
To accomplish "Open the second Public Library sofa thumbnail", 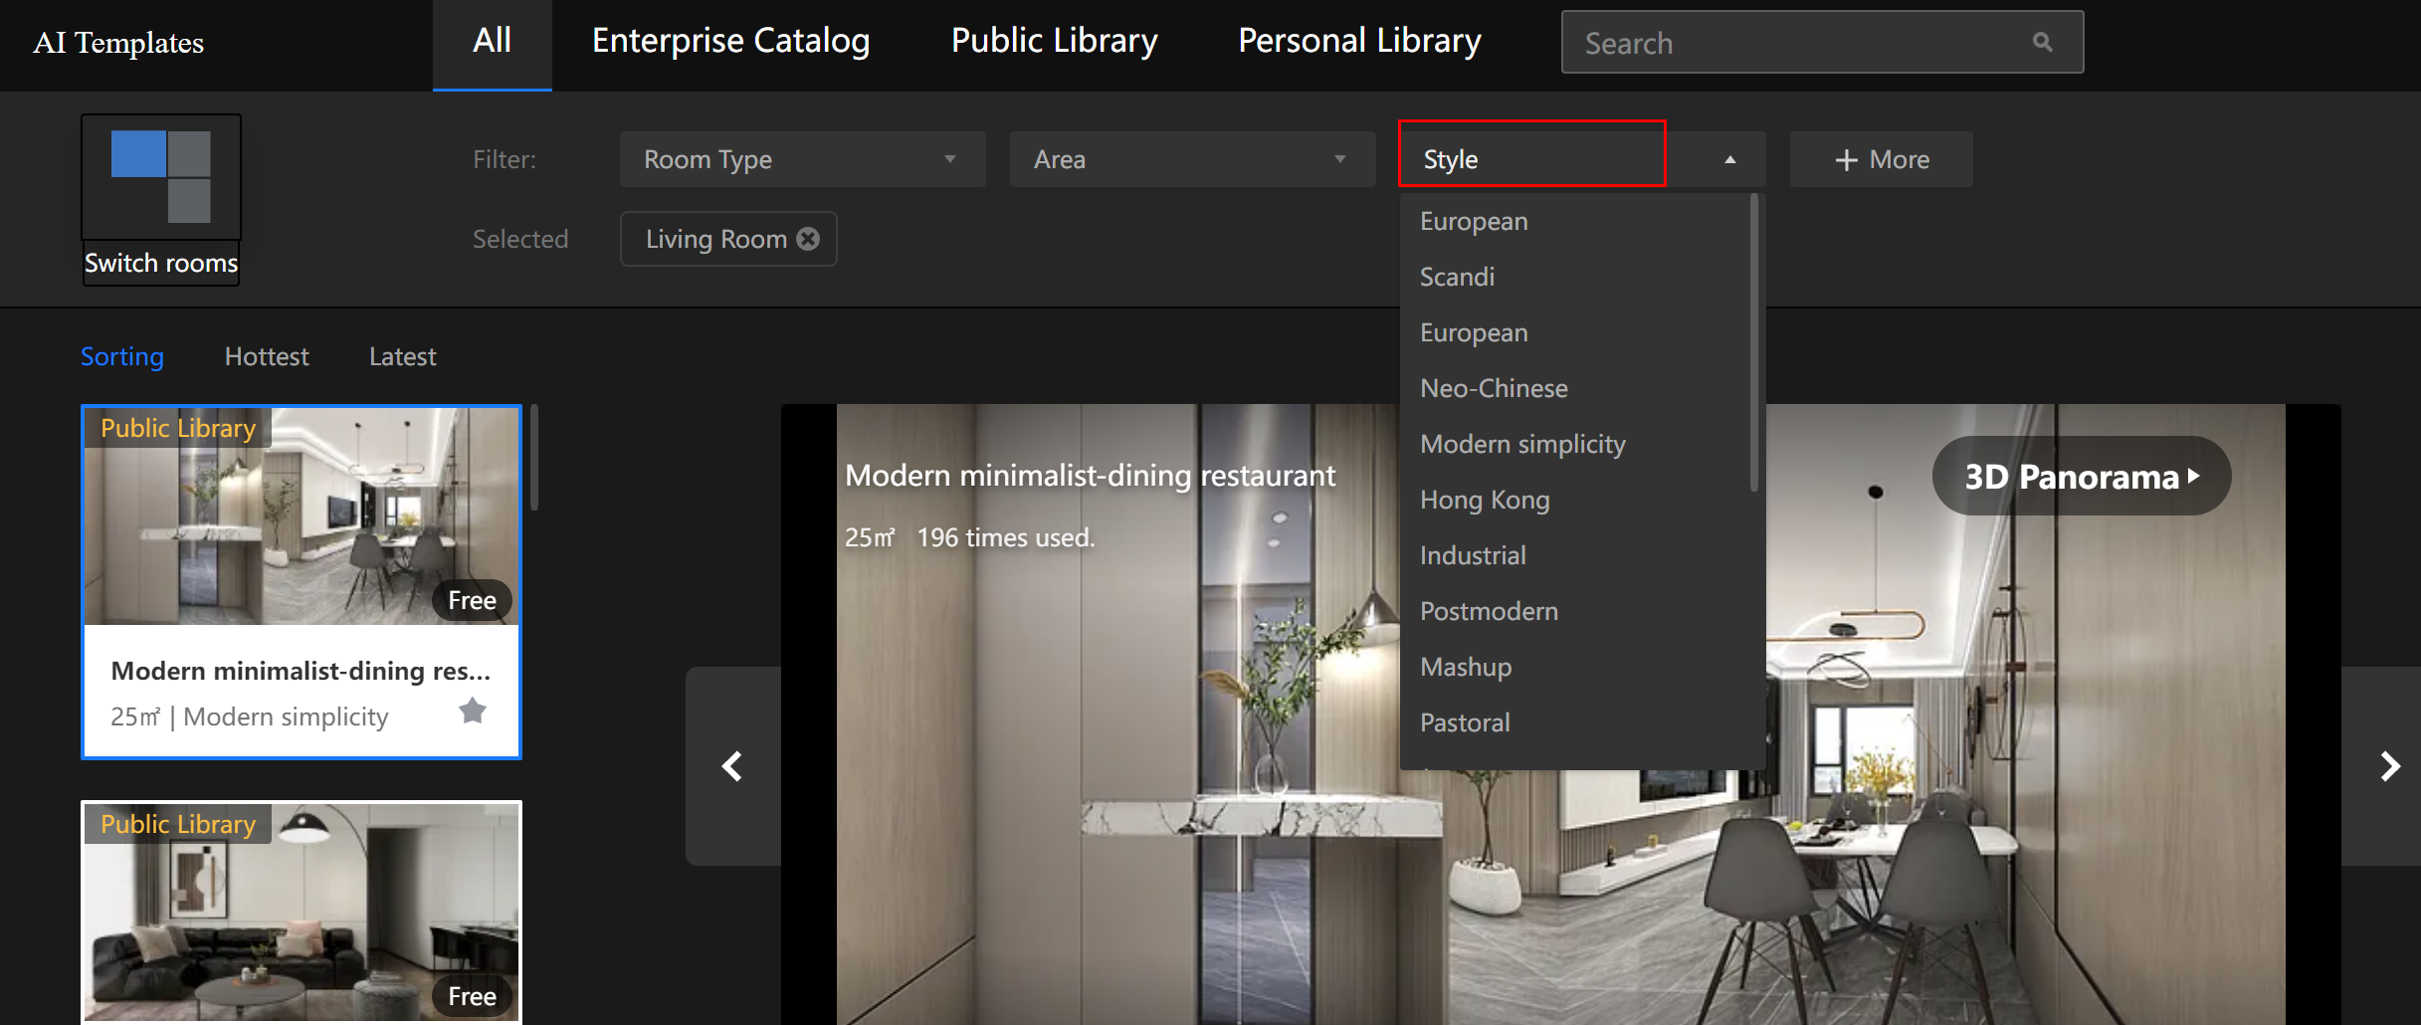I will click(x=302, y=913).
